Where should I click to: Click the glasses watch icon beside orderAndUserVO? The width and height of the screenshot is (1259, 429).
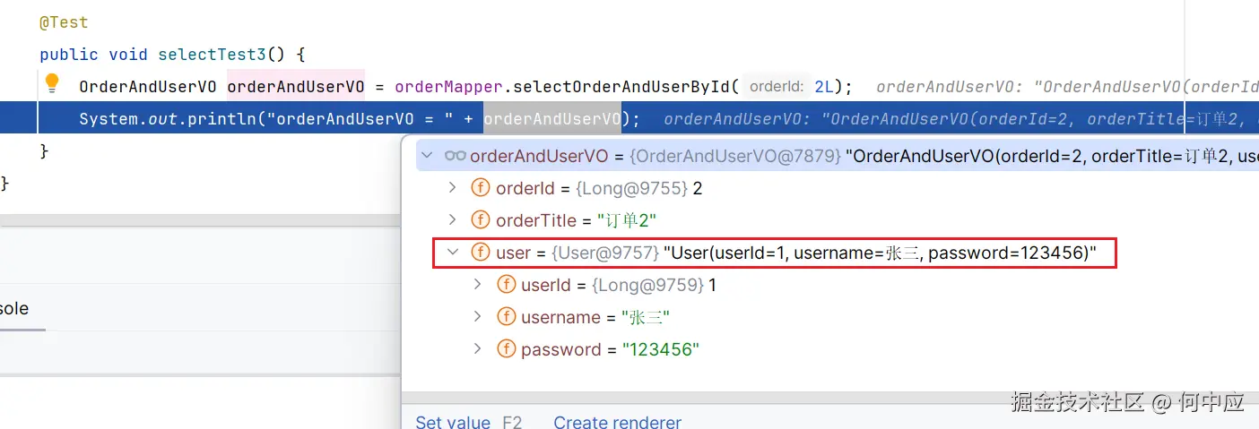click(x=456, y=156)
